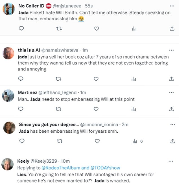The height and width of the screenshot is (185, 179).
Task: Share the No Caller ID tweet
Action: coord(171,29)
